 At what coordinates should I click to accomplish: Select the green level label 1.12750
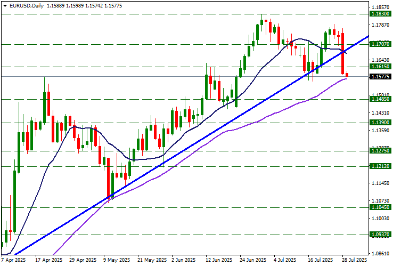click(380, 150)
